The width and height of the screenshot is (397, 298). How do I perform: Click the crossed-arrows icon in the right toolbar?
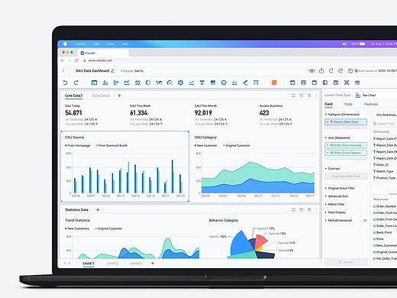point(347,83)
